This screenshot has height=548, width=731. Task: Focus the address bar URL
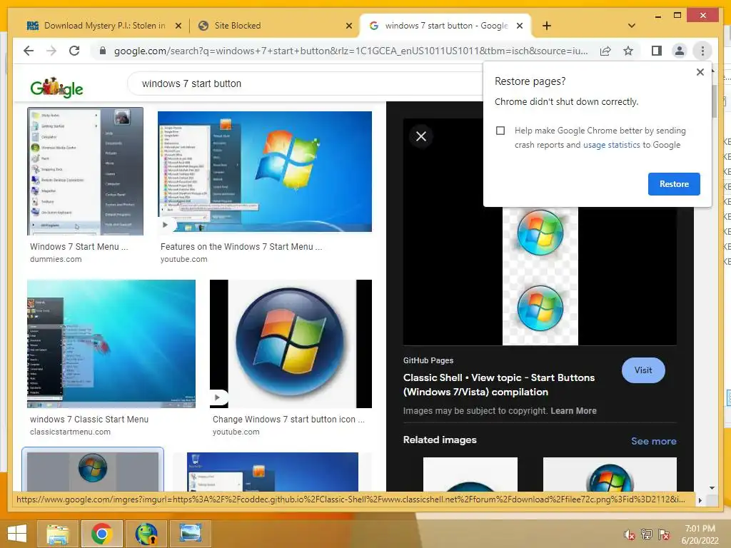(351, 51)
